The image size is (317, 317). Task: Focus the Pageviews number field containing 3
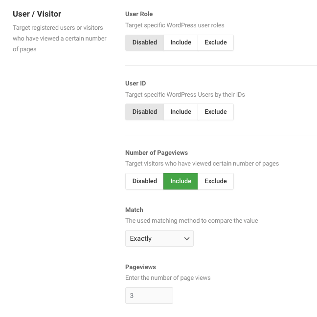coord(149,296)
